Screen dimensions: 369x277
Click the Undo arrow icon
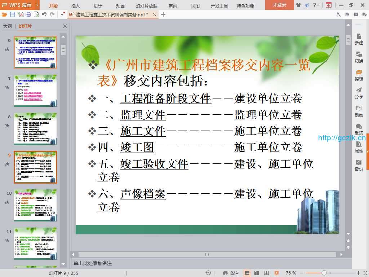coord(44,14)
